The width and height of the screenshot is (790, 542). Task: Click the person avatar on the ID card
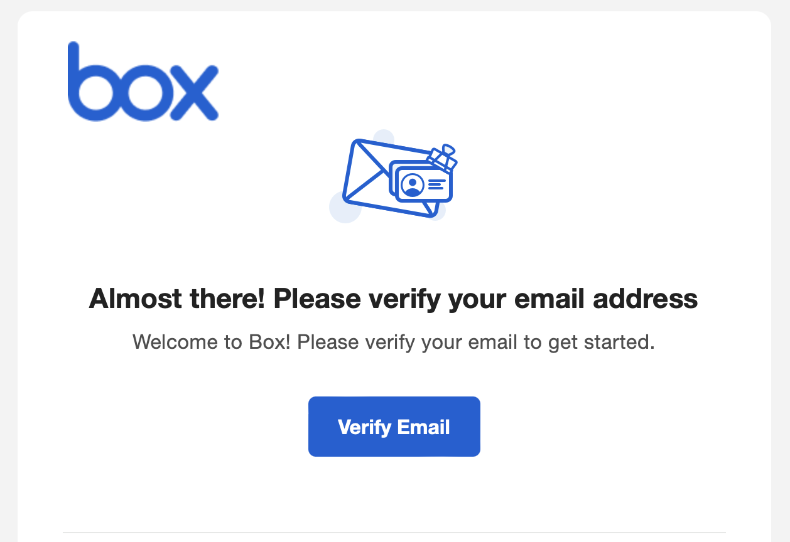pos(412,184)
